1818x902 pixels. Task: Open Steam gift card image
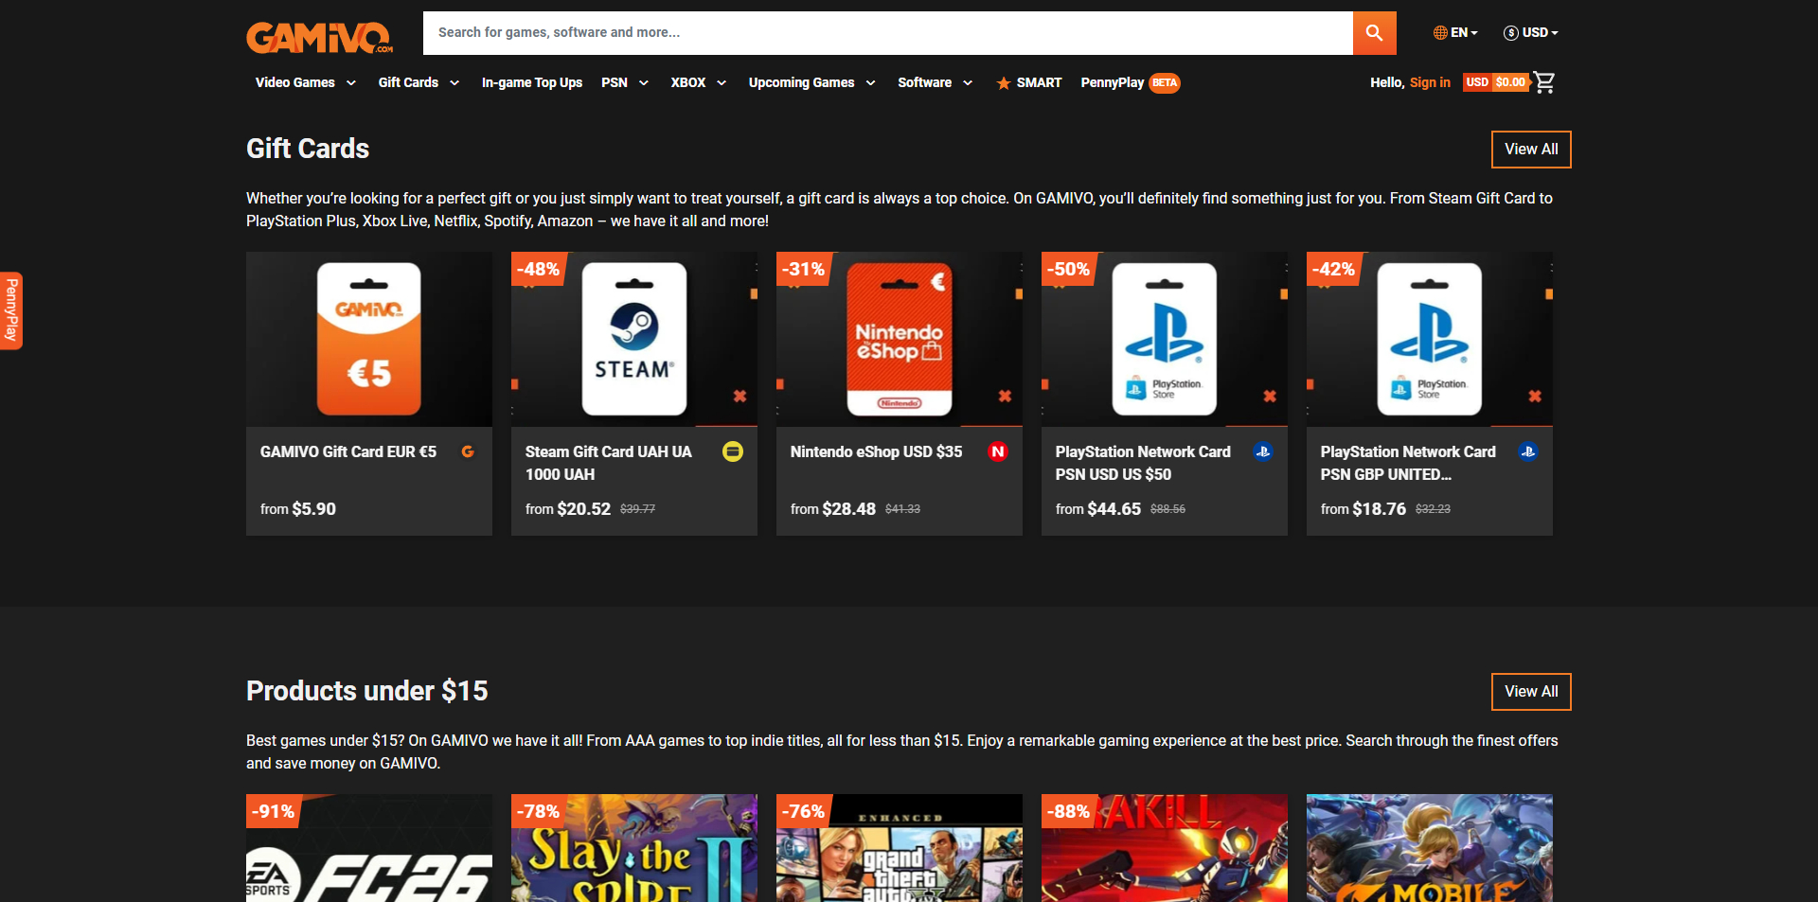tap(634, 339)
